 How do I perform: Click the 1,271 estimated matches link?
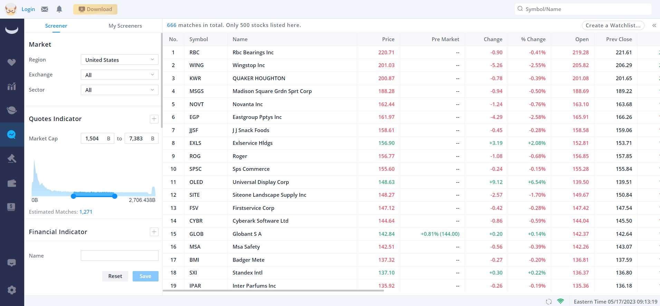click(86, 212)
